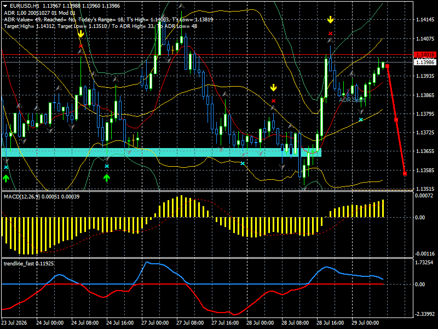Click the 1.13795 price scale value
This screenshot has width=438, height=329.
(x=425, y=114)
